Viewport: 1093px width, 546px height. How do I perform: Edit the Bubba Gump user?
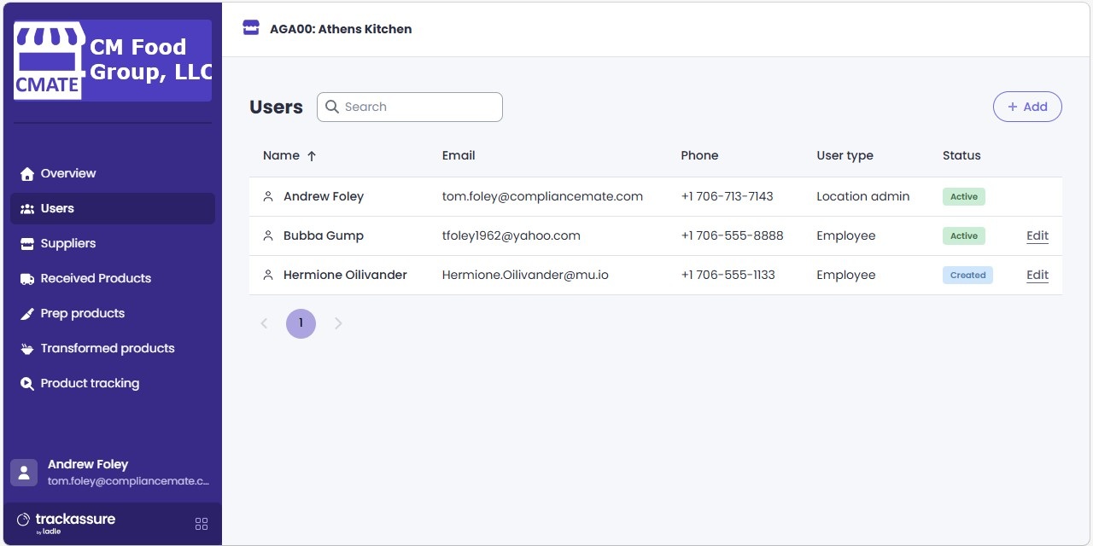click(x=1037, y=235)
